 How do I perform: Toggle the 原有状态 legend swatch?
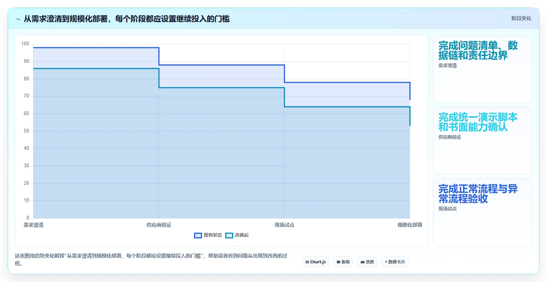pos(198,235)
